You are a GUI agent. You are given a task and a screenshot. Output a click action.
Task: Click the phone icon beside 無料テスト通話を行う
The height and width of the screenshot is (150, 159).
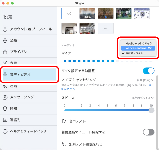click(x=64, y=144)
